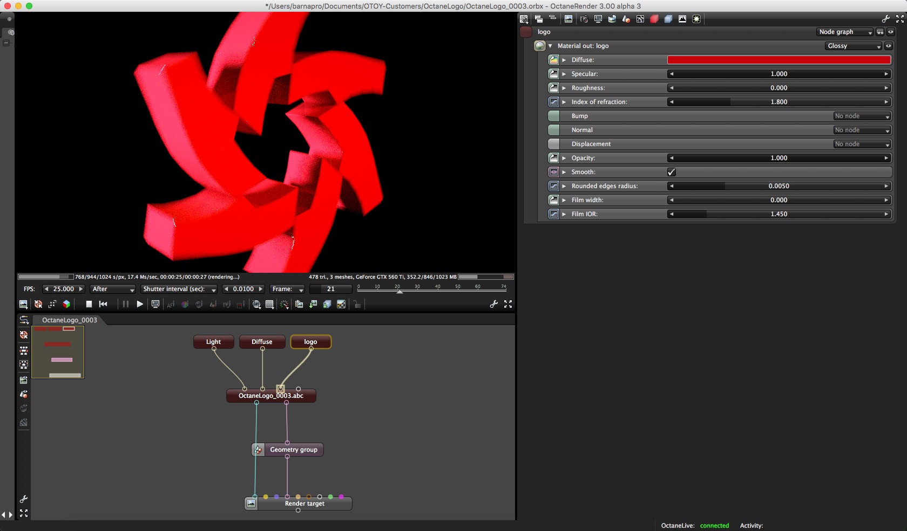Stop the render with the stop button

pyautogui.click(x=89, y=304)
